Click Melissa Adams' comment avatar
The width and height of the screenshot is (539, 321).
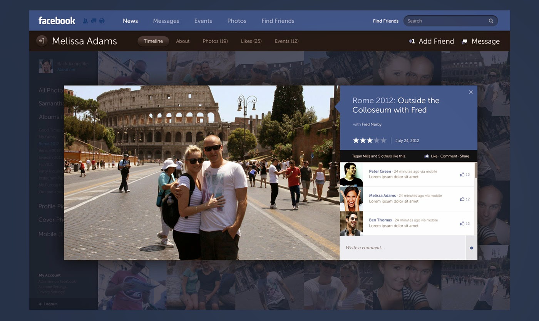[x=352, y=199]
